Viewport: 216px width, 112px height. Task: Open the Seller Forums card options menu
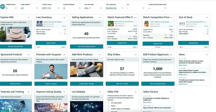[171, 92]
